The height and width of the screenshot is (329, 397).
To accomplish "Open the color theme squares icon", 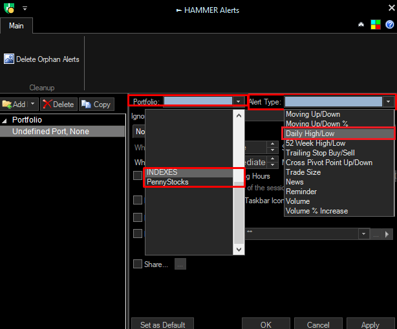I will (376, 25).
